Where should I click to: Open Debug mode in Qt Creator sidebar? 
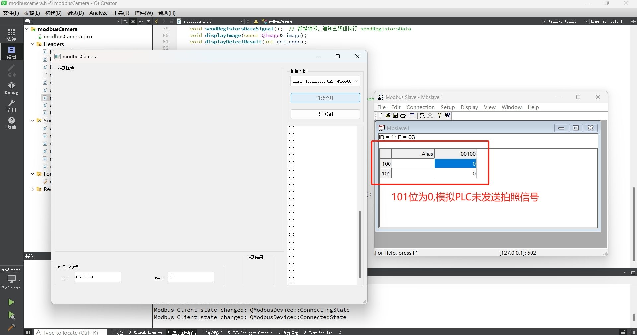point(12,88)
